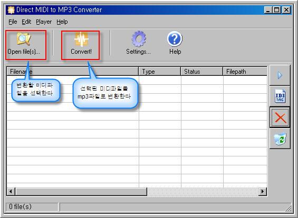Click the application icon in the title bar
This screenshot has width=298, height=218.
[x=11, y=10]
